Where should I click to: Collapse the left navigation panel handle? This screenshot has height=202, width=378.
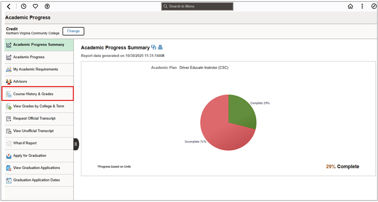click(x=76, y=144)
